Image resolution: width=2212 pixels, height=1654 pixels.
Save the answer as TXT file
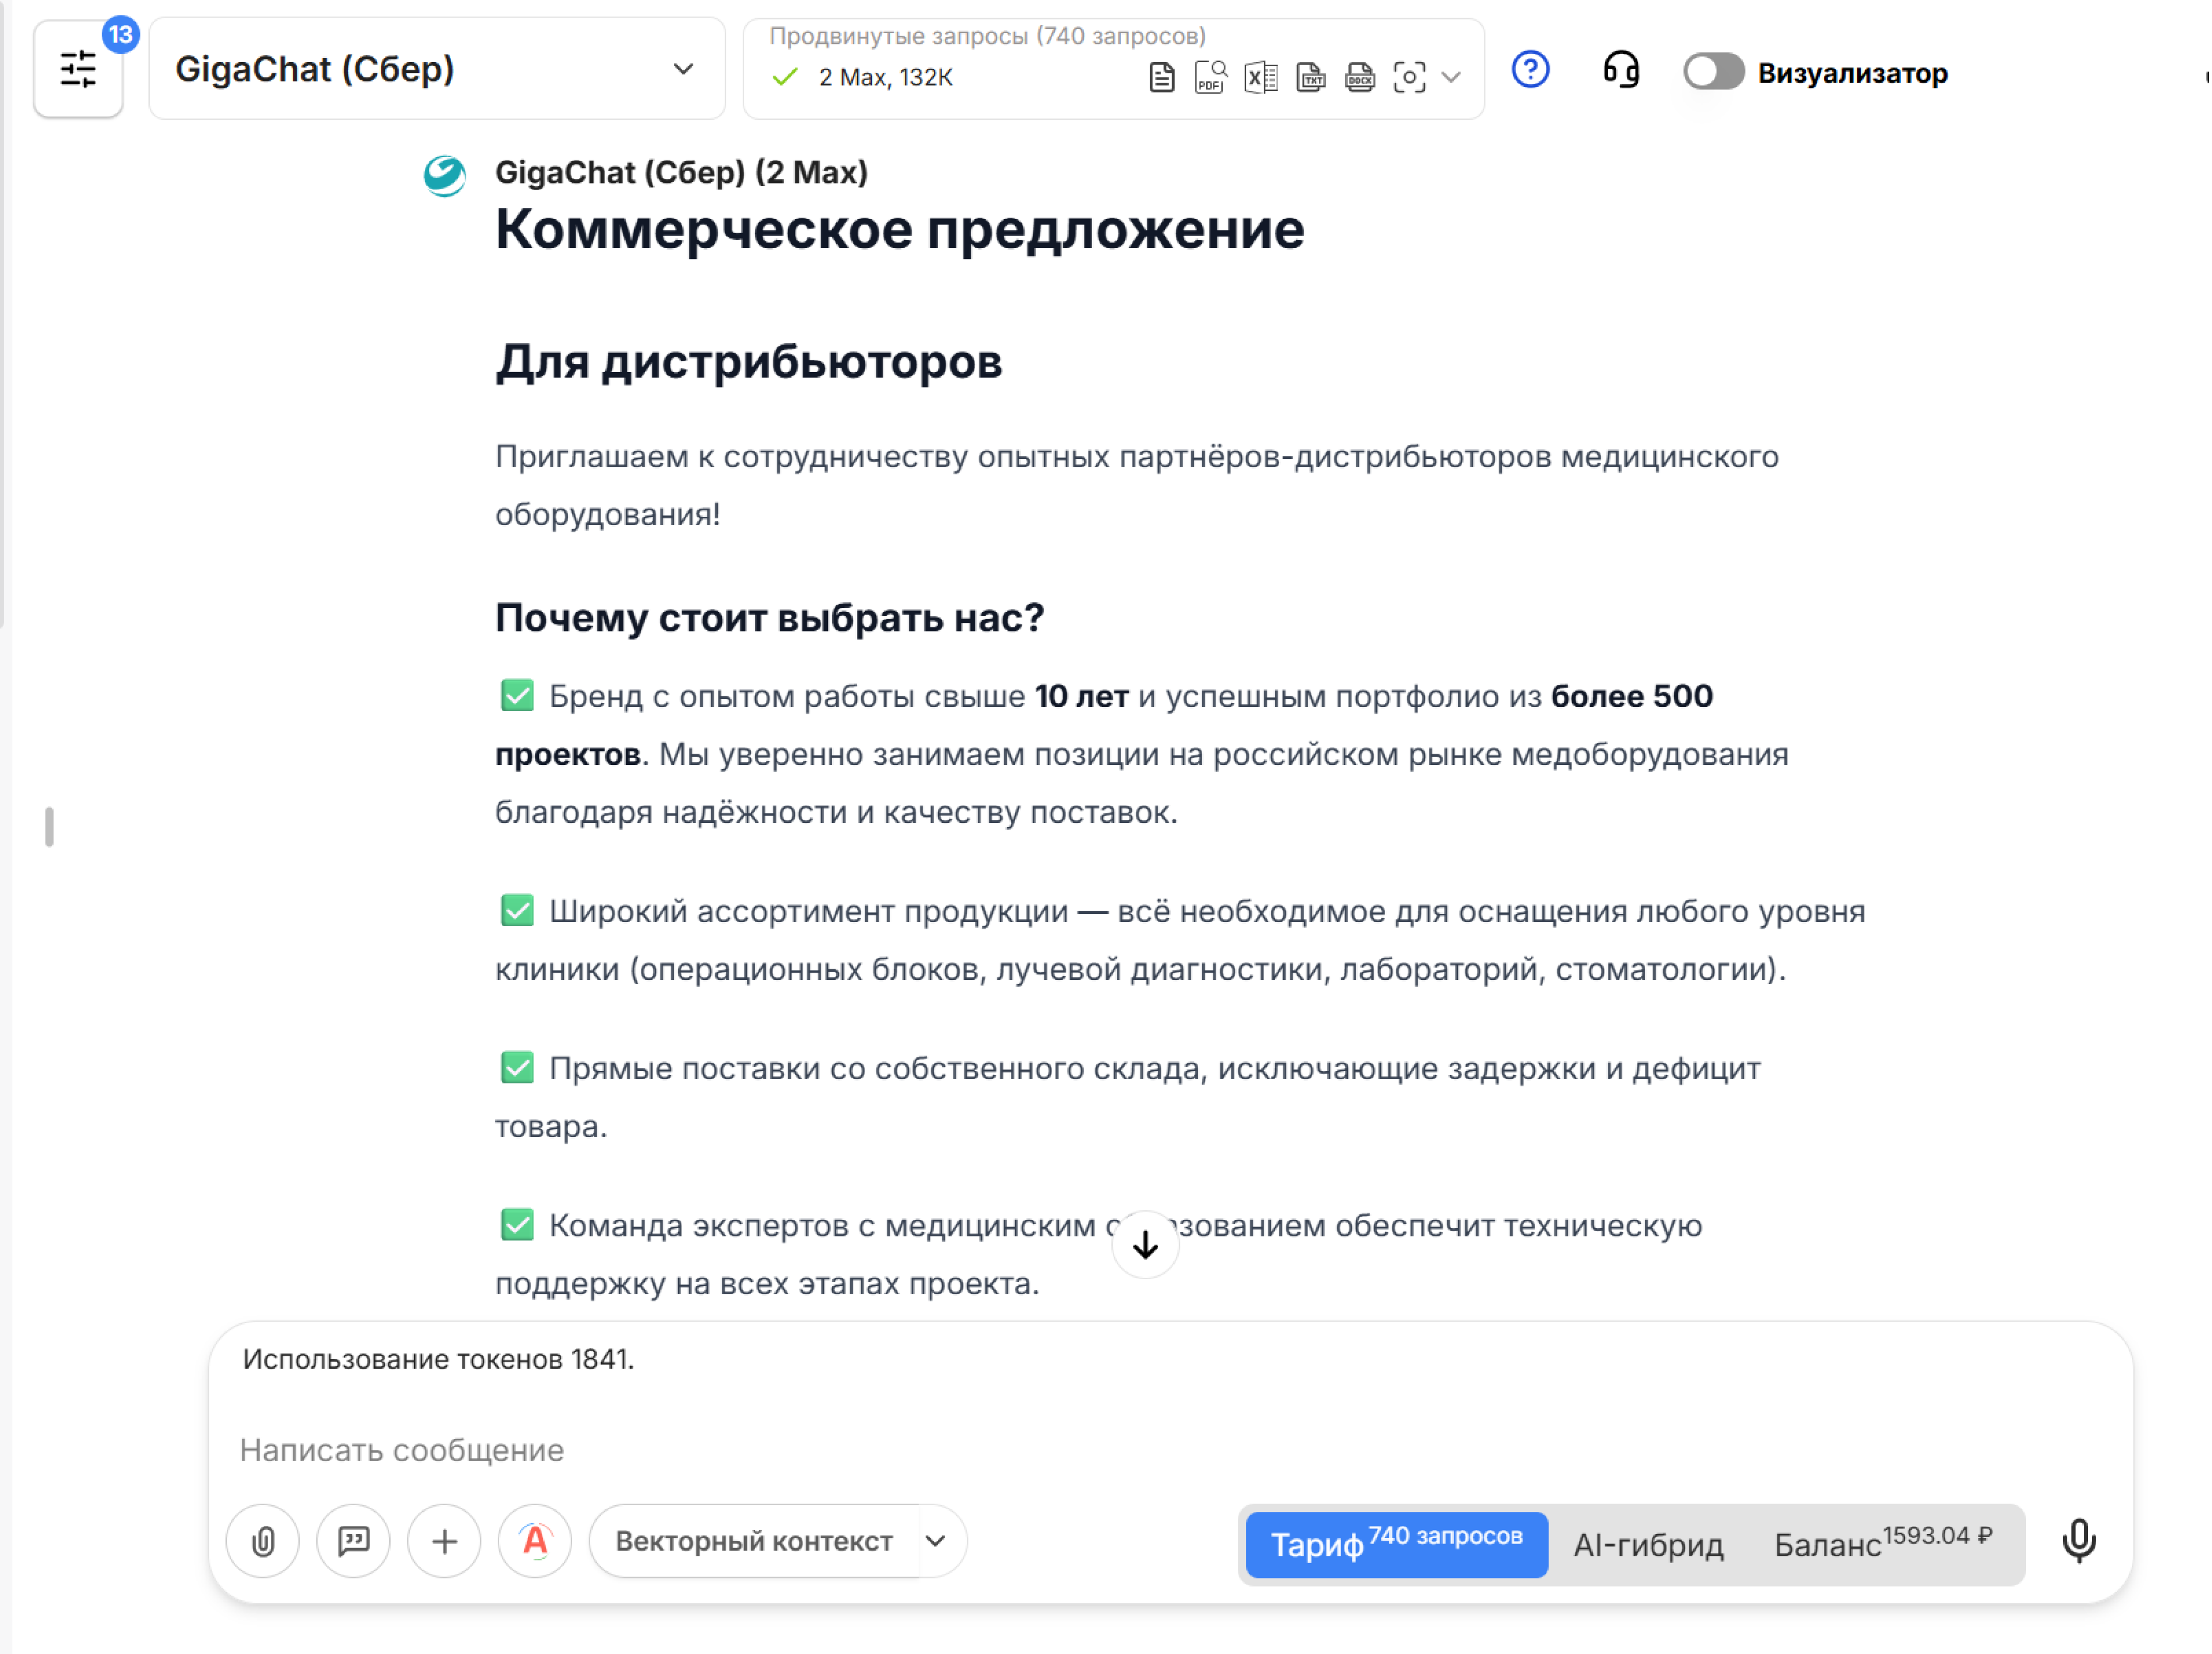click(x=1310, y=77)
